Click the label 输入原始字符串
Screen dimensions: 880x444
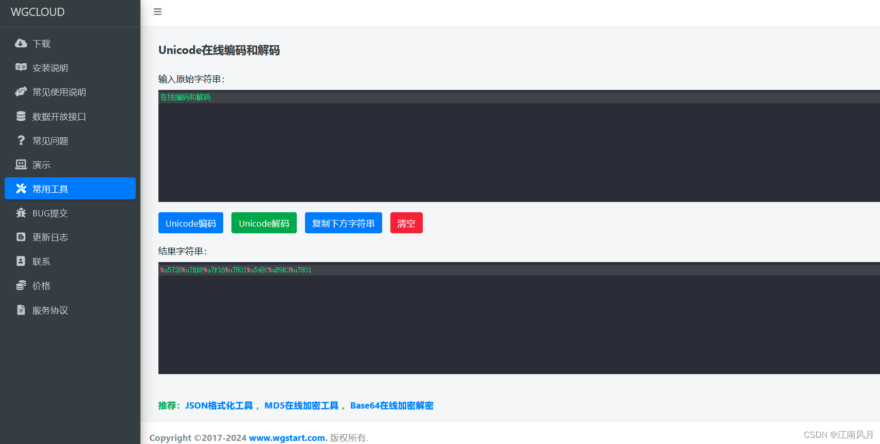click(191, 79)
